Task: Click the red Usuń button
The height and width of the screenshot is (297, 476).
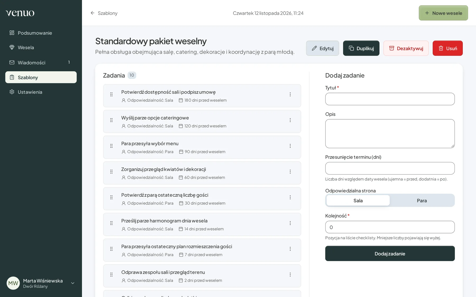Action: click(448, 48)
